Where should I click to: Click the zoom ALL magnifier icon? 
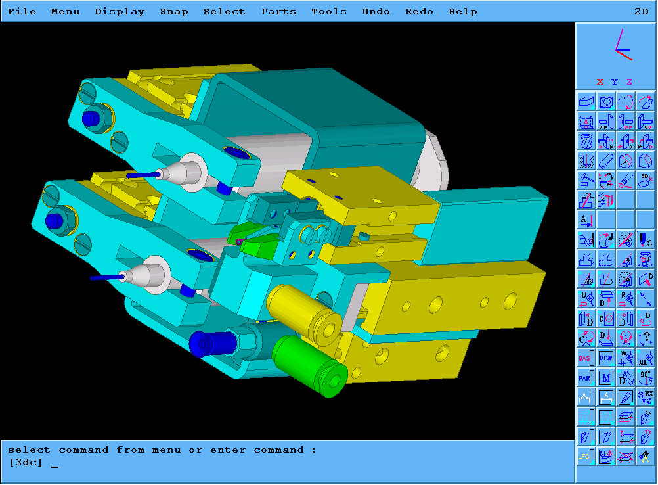coord(646,358)
